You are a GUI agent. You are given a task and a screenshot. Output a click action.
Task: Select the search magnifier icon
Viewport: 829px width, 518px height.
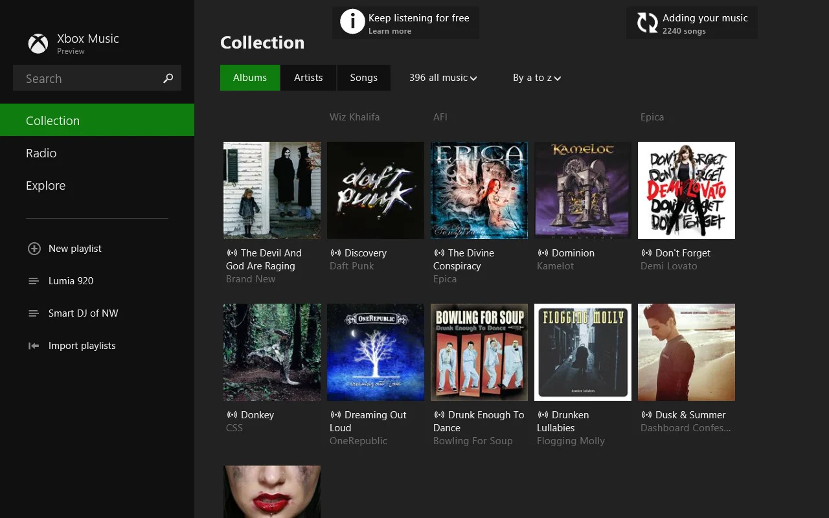click(168, 78)
